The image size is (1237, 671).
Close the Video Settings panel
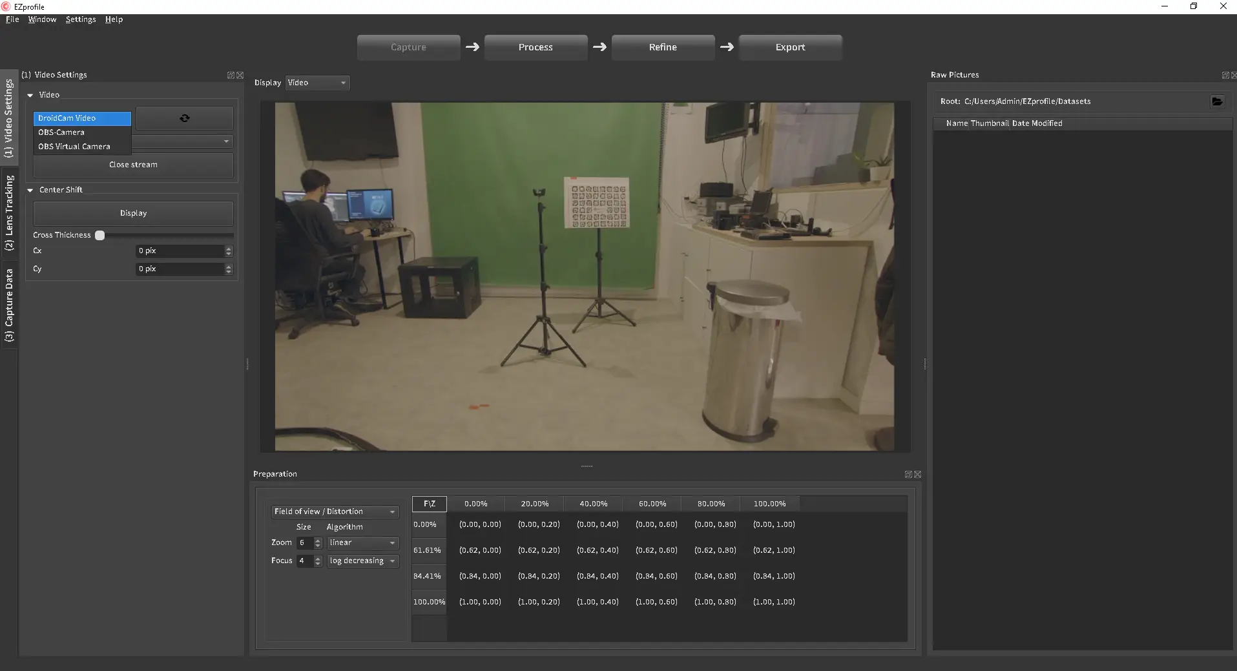240,76
